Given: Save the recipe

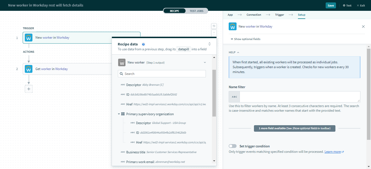Looking at the screenshot, I should (331, 5).
